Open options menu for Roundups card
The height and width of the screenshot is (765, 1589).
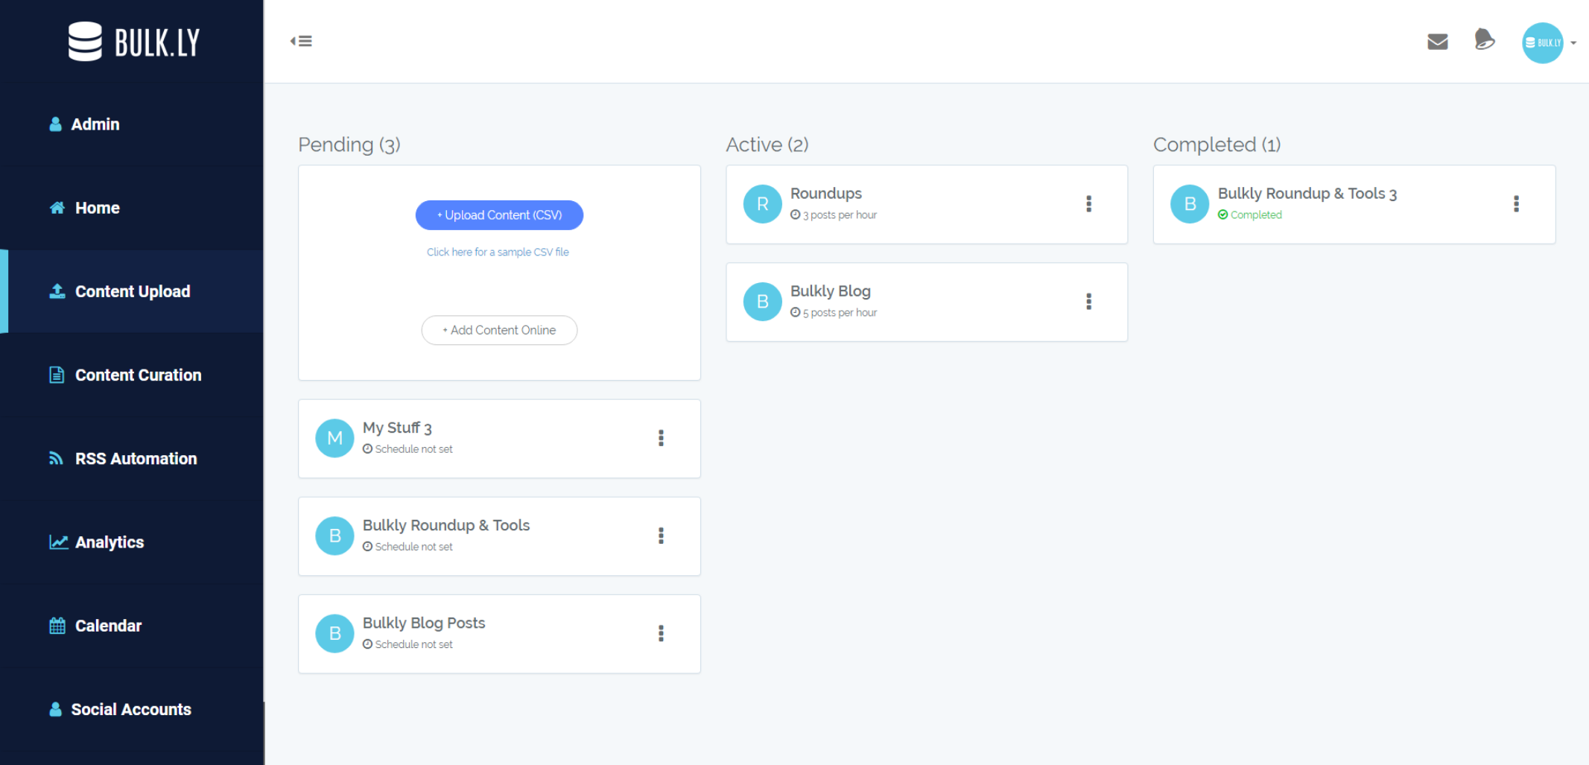click(x=1088, y=204)
